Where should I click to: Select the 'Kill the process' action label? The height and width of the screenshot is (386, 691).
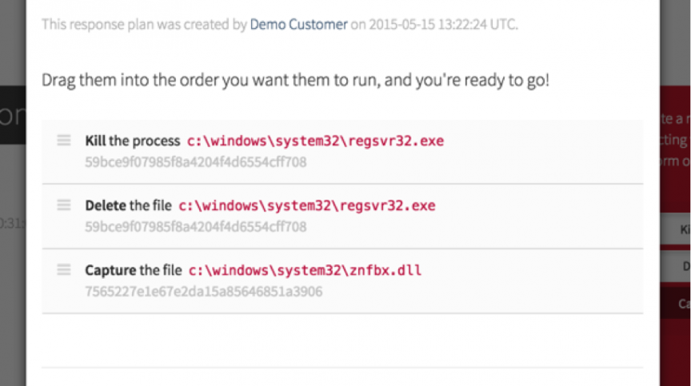[132, 141]
